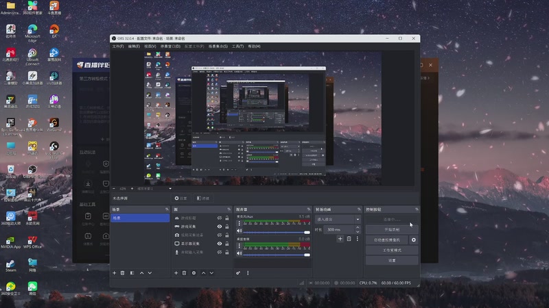Add a new scene with plus icon
549x308 pixels.
click(115, 272)
